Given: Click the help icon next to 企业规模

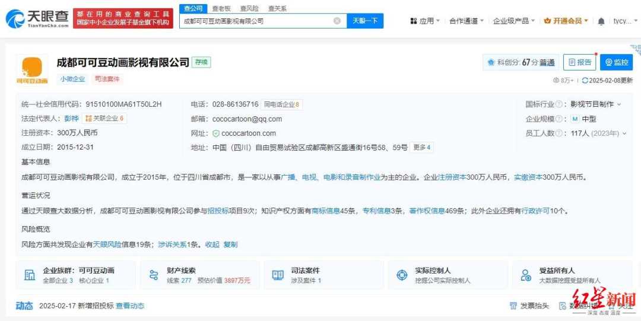Looking at the screenshot, I should (559, 119).
